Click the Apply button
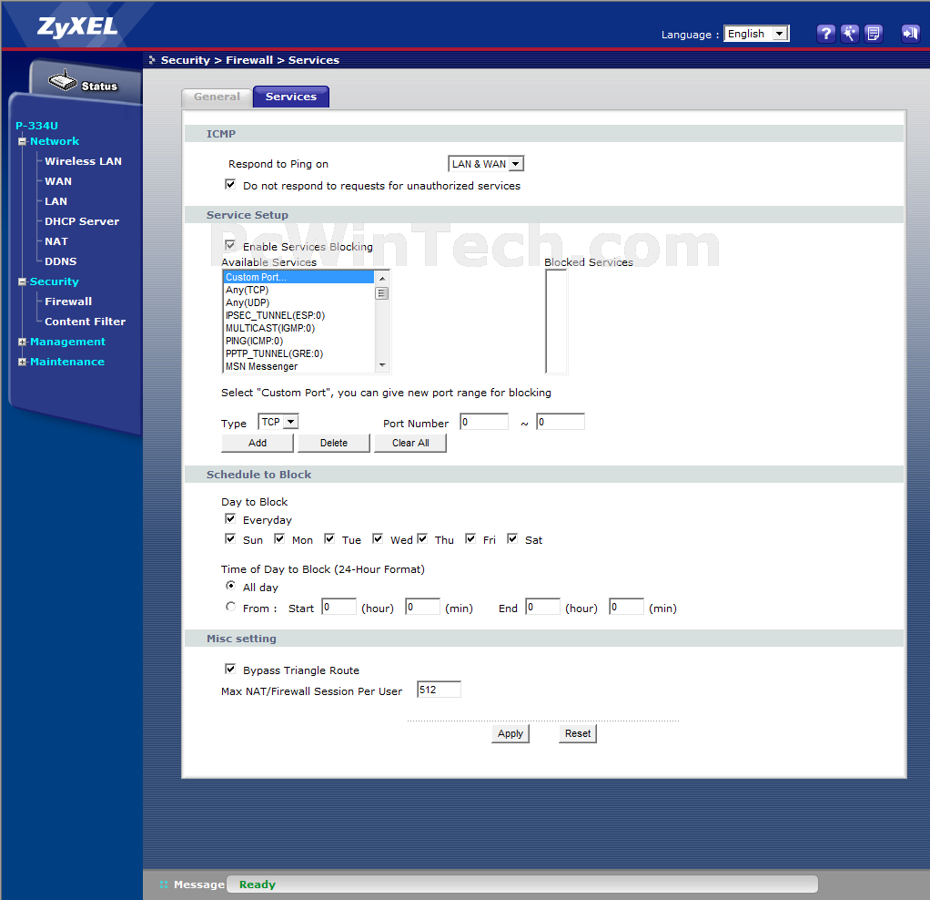The width and height of the screenshot is (930, 900). [x=510, y=733]
